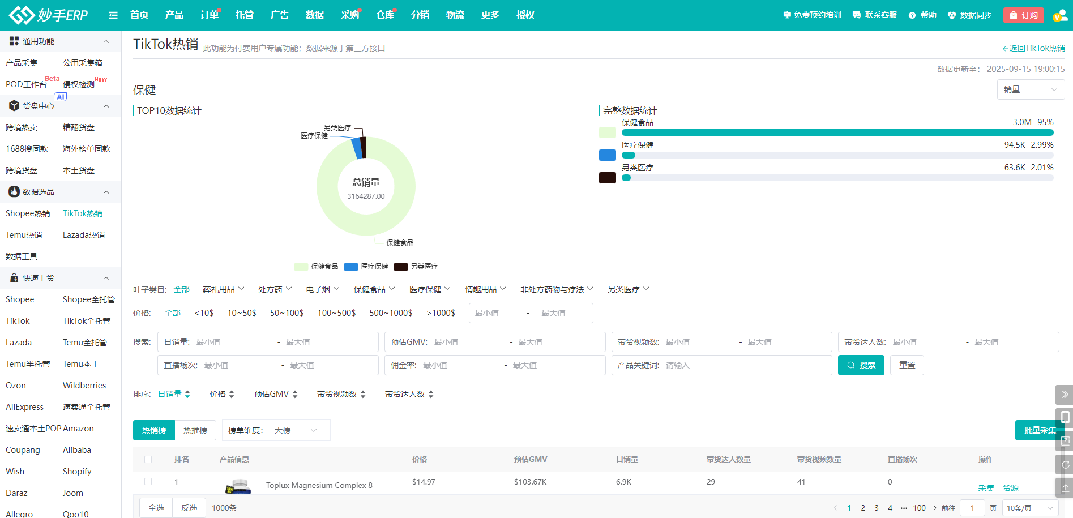The image size is (1073, 518).
Task: Click the 通用功能 grid icon
Action: tap(14, 41)
